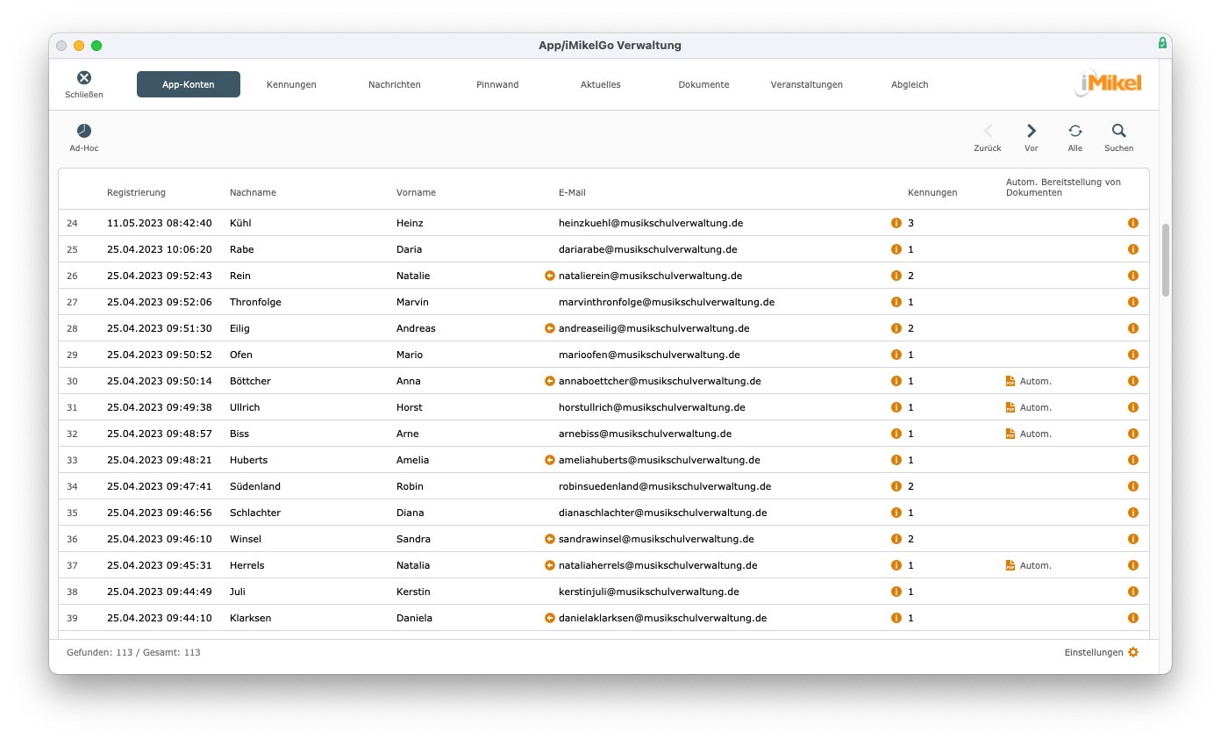Open the Ad-Hoc report icon

[x=84, y=131]
